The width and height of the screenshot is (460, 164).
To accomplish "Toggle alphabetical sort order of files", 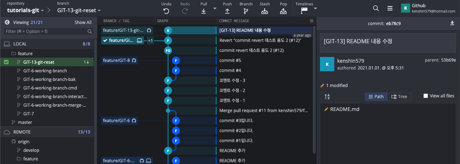I will 327,97.
